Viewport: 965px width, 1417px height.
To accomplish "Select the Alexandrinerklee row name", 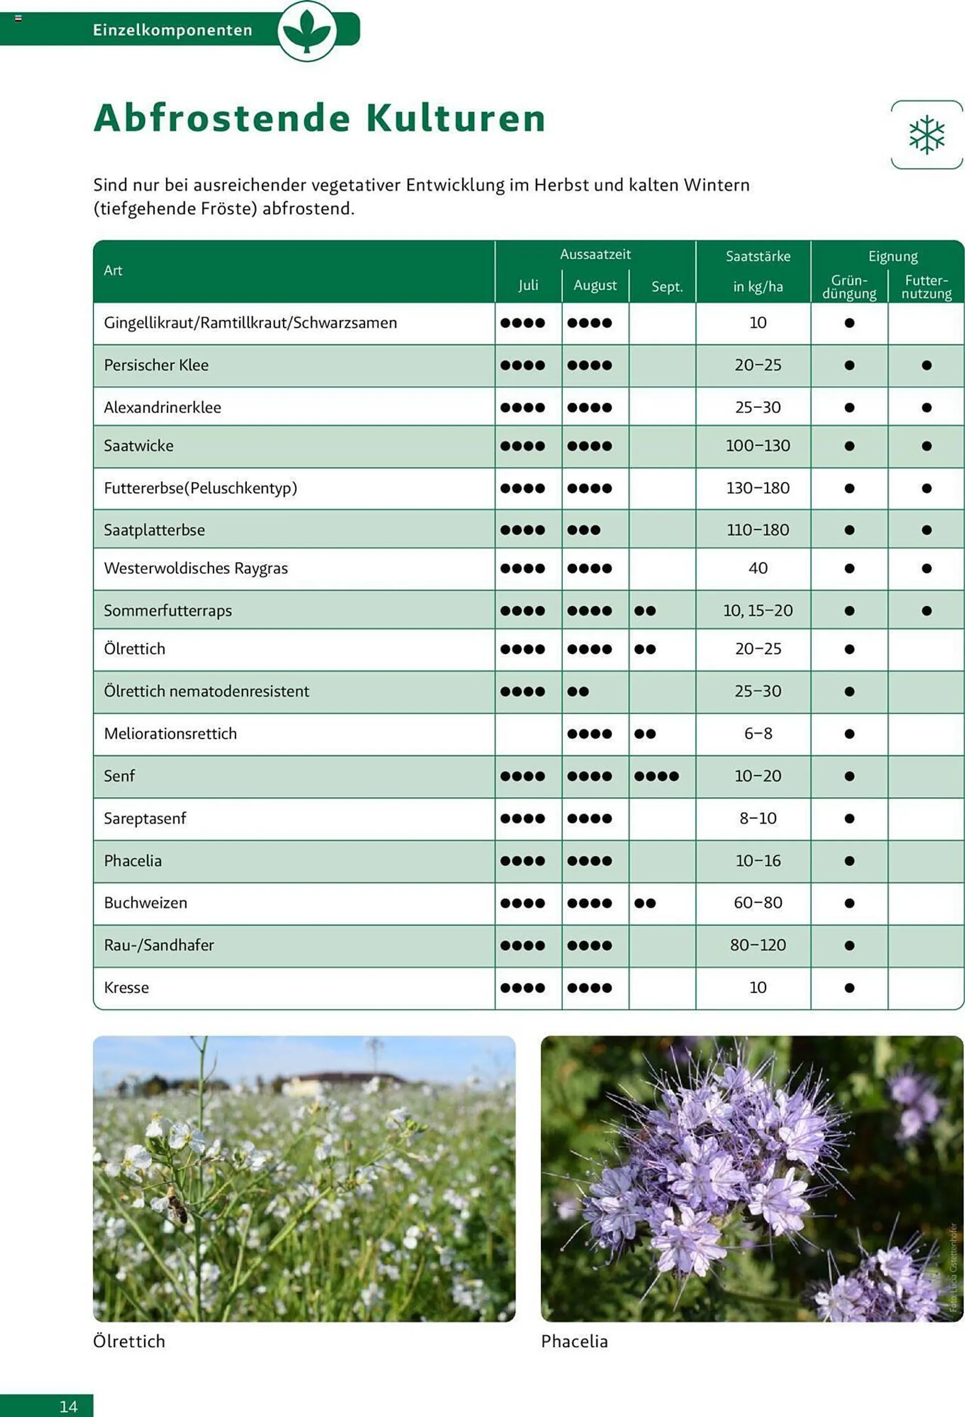I will pos(162,407).
